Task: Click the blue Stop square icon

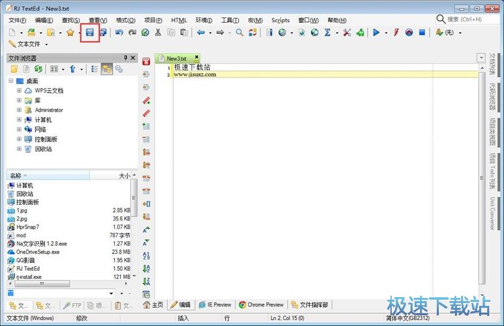Action: (x=421, y=32)
